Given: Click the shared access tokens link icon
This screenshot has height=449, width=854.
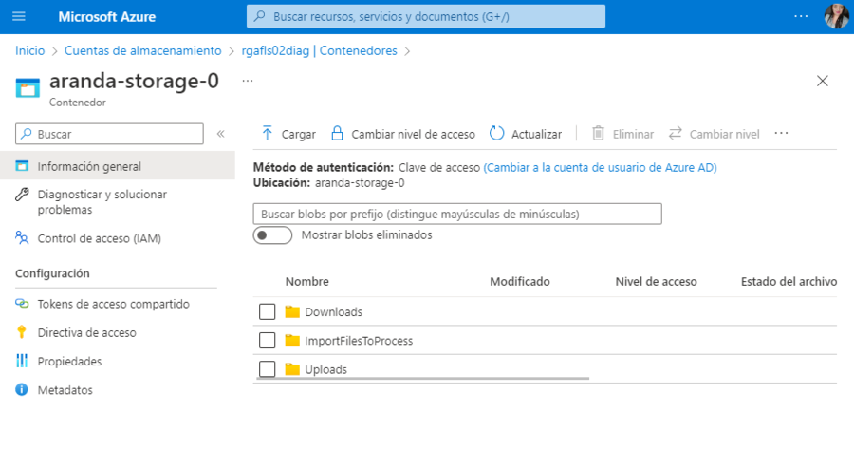Looking at the screenshot, I should click(x=22, y=304).
